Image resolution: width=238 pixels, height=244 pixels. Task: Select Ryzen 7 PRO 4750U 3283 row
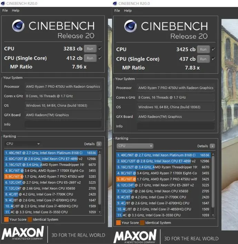point(51,177)
